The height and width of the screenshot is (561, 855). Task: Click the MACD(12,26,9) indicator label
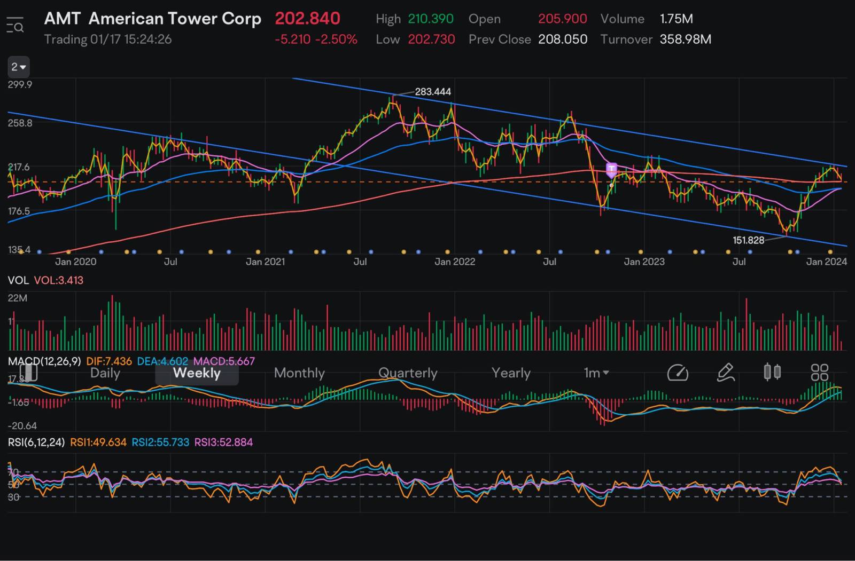click(x=44, y=361)
